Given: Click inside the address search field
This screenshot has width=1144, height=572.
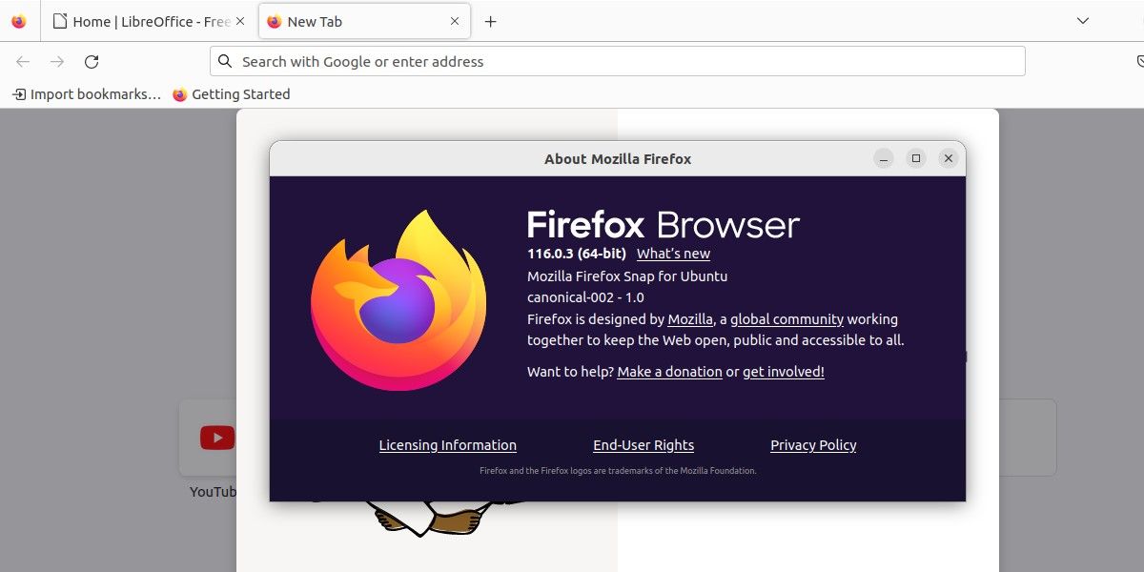Looking at the screenshot, I should point(572,61).
